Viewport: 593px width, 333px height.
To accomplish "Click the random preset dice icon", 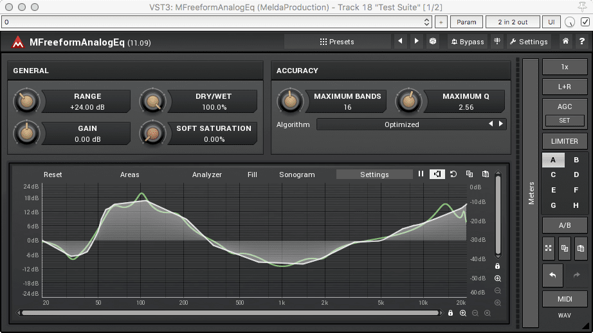I will coord(433,42).
